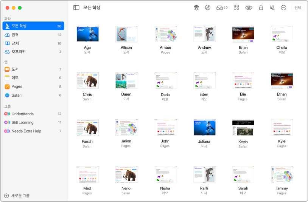
Task: Click the crossed cloud icon beside 오프라인
Action: click(x=7, y=52)
